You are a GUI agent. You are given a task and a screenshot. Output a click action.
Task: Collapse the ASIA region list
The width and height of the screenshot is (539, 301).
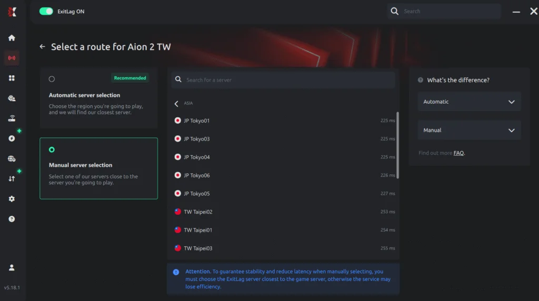(x=176, y=104)
